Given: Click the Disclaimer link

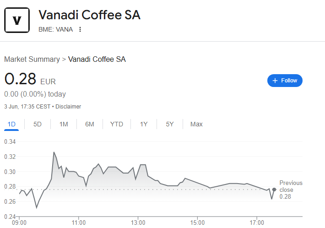Looking at the screenshot, I should [x=68, y=107].
